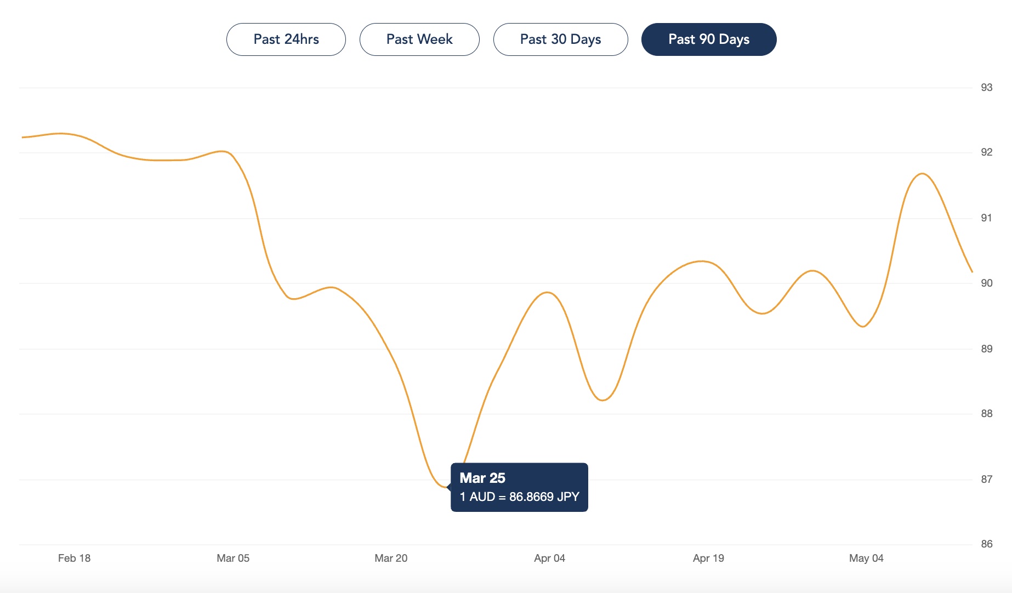Click the Mar 25 date label in the tooltip
Viewport: 1012px width, 593px height.
(482, 477)
